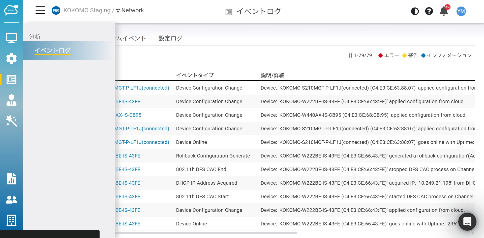Switch to the 設定ログ tab
The height and width of the screenshot is (238, 484).
click(x=170, y=38)
